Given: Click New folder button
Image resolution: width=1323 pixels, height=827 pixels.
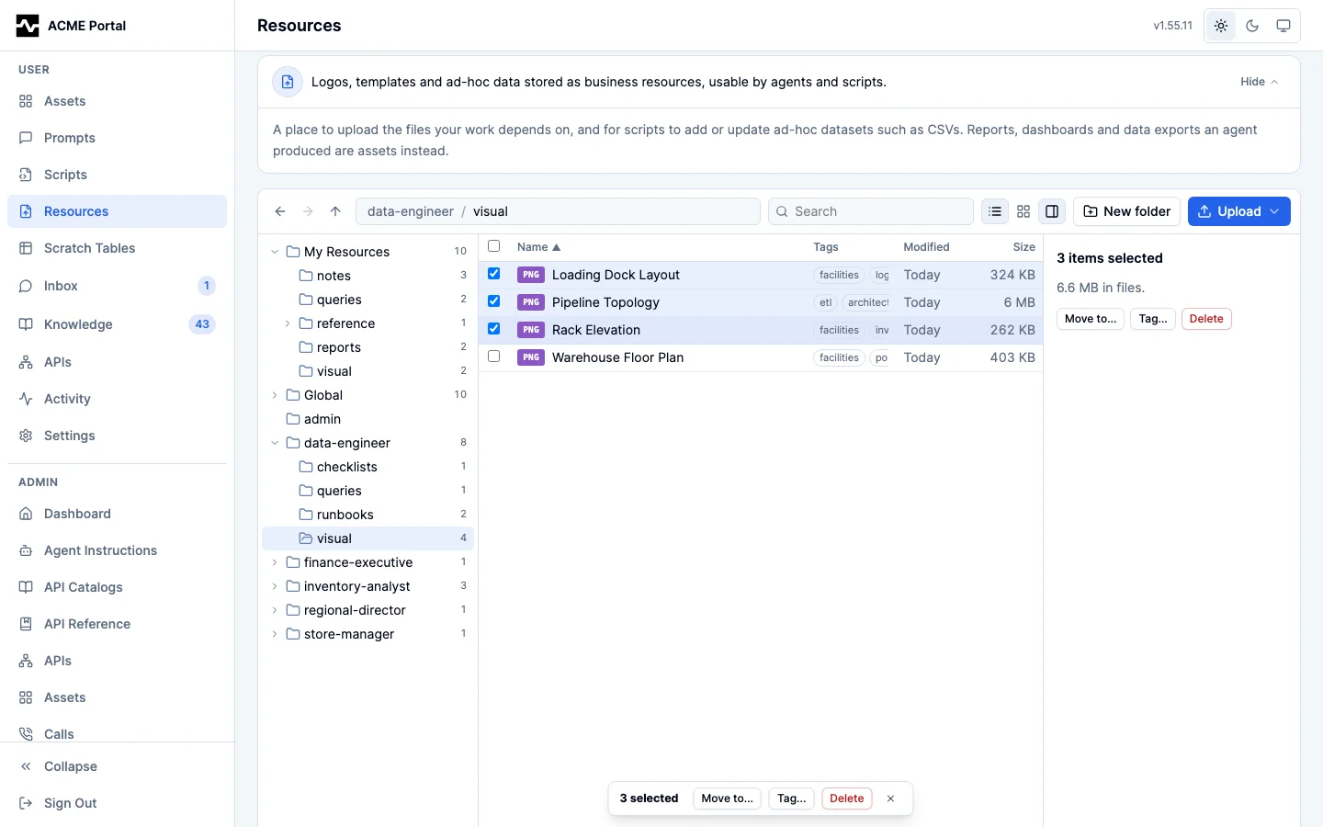Looking at the screenshot, I should coord(1126,211).
